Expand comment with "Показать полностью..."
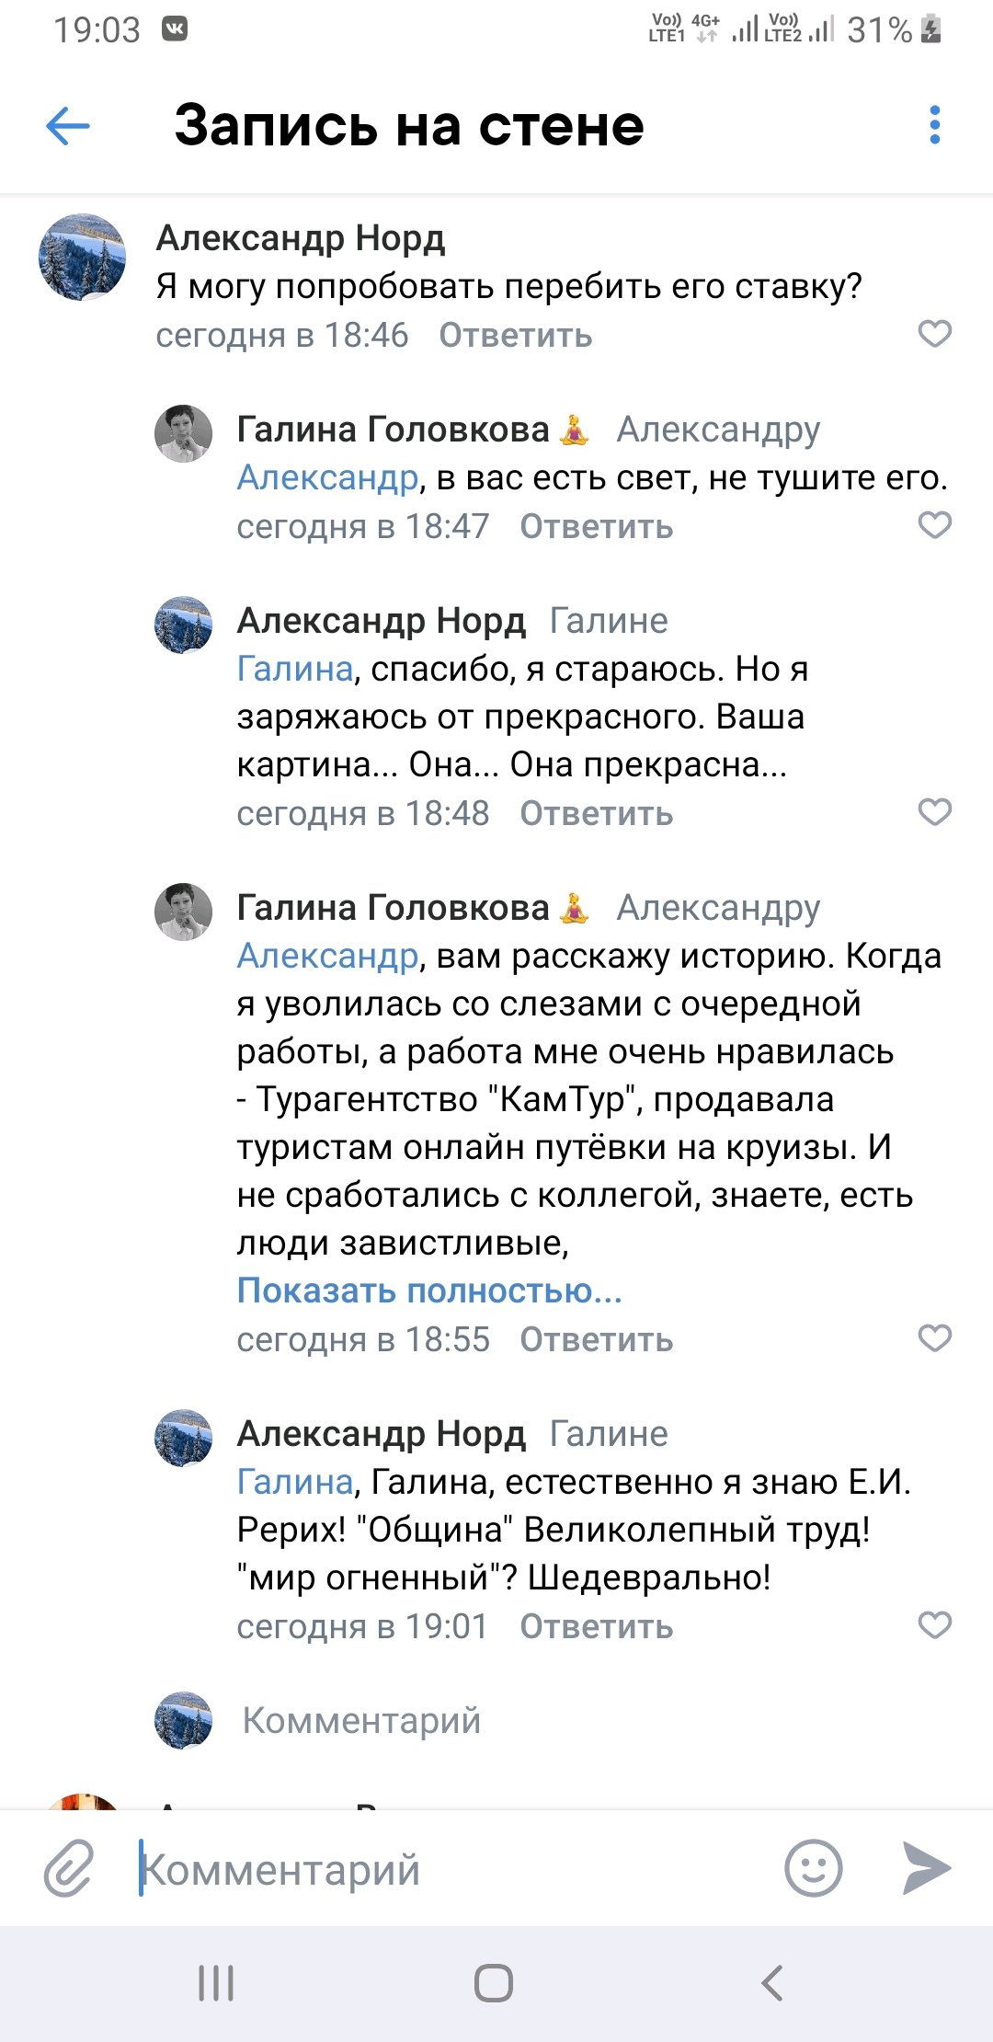This screenshot has height=2042, width=993. [x=429, y=1291]
